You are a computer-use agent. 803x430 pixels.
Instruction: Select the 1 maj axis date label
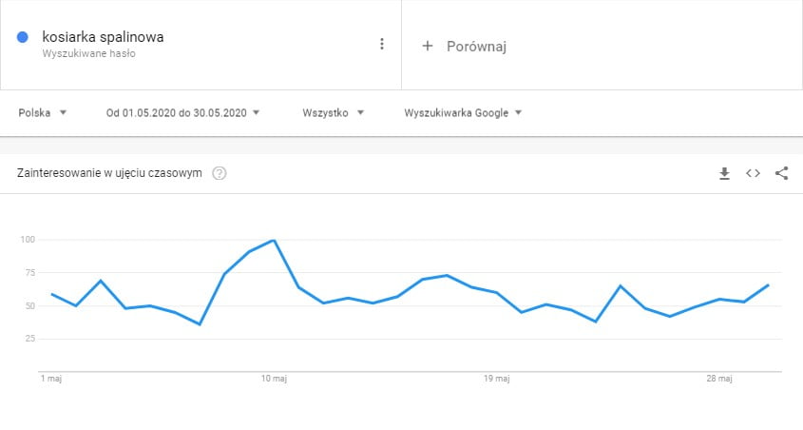[51, 379]
